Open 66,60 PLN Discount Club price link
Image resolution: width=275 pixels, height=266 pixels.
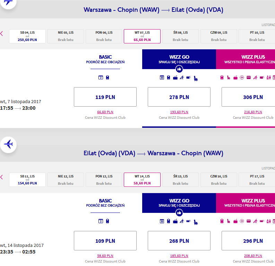click(x=105, y=112)
